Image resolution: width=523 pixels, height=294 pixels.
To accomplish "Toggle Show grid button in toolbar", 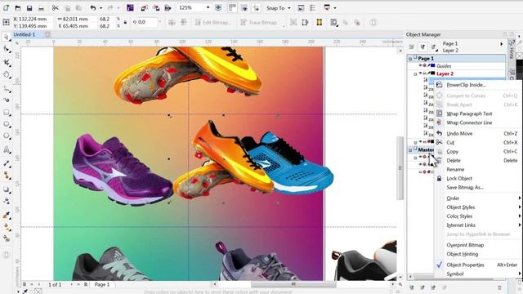I will click(x=244, y=7).
